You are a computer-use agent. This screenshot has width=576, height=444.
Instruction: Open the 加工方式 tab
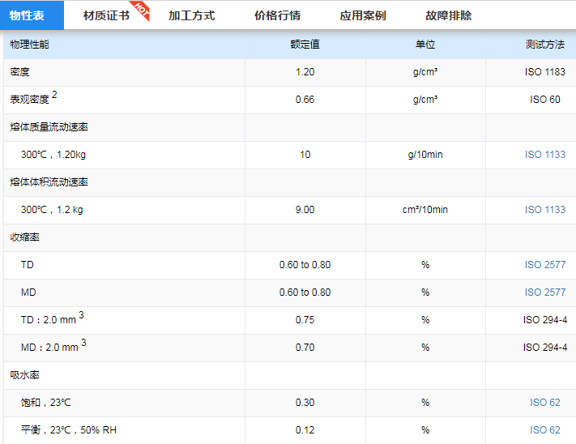(x=191, y=15)
